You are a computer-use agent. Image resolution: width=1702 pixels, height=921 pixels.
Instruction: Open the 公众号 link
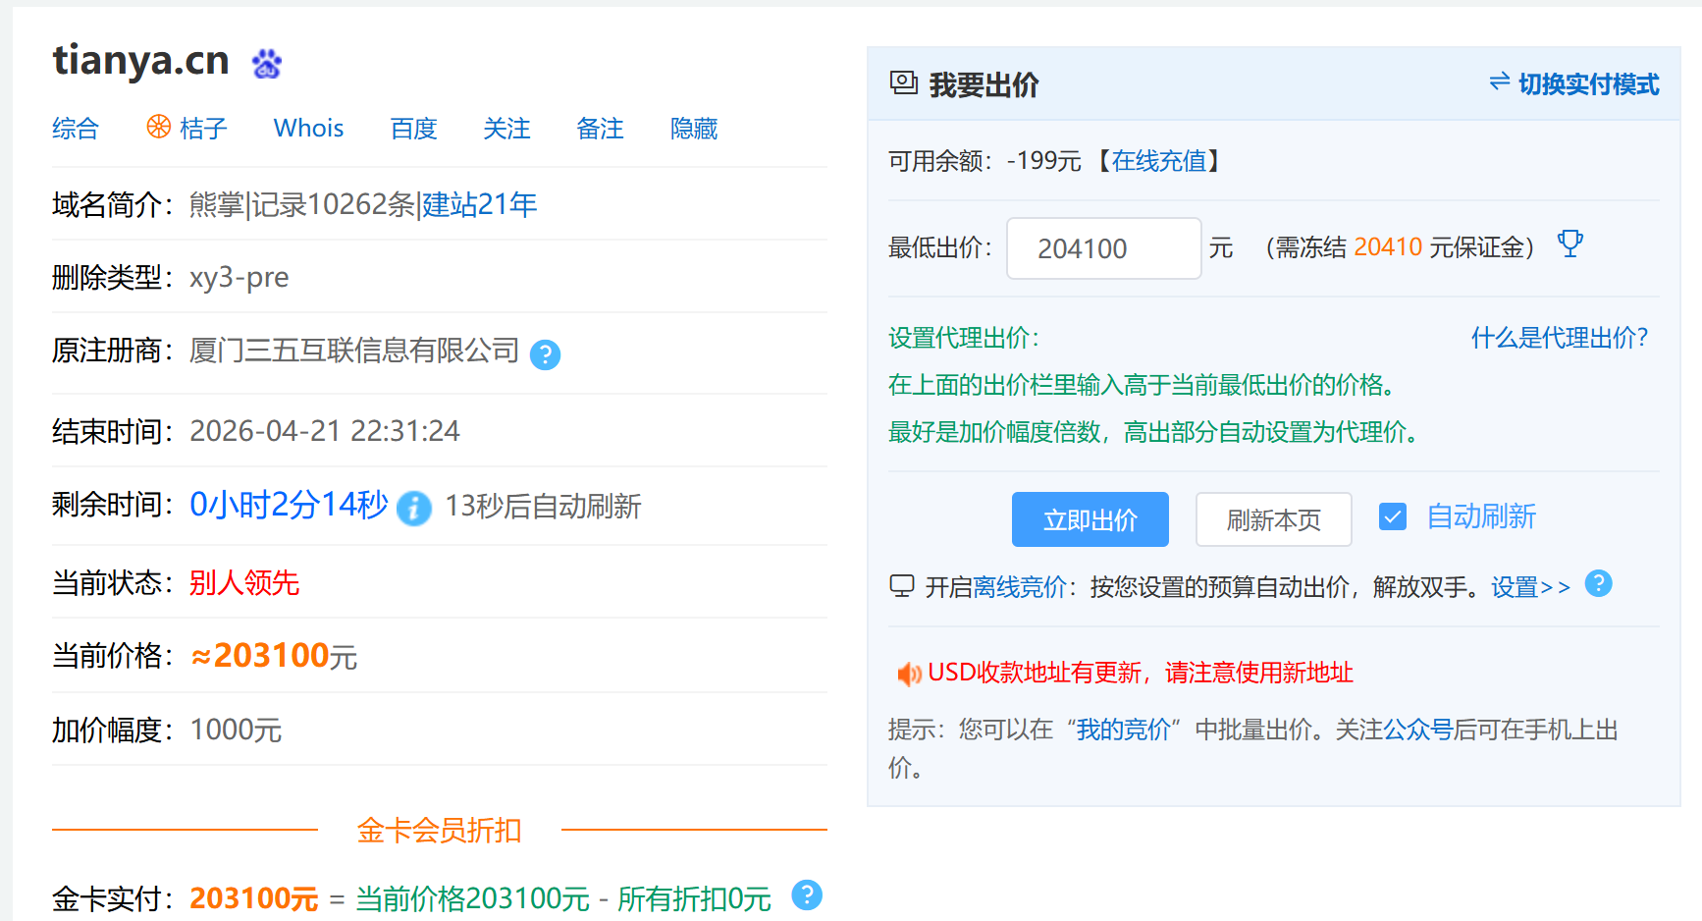pos(1417,730)
